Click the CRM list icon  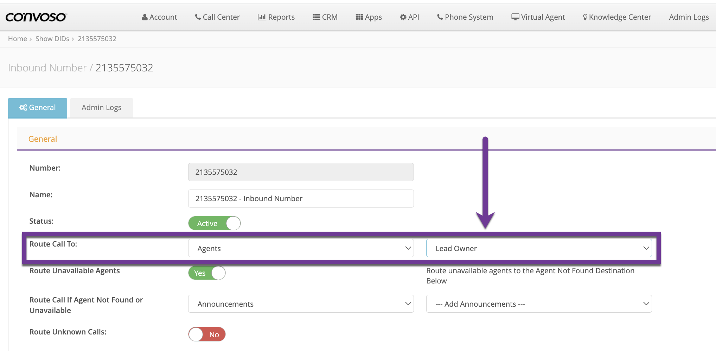click(x=316, y=17)
